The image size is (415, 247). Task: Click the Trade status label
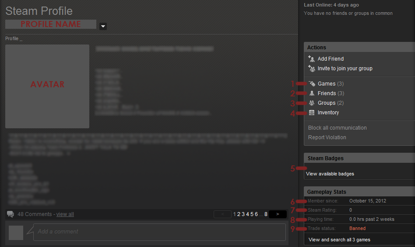(x=322, y=228)
